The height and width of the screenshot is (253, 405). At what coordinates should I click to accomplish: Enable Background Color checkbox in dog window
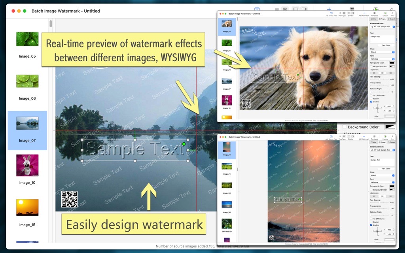[371, 66]
